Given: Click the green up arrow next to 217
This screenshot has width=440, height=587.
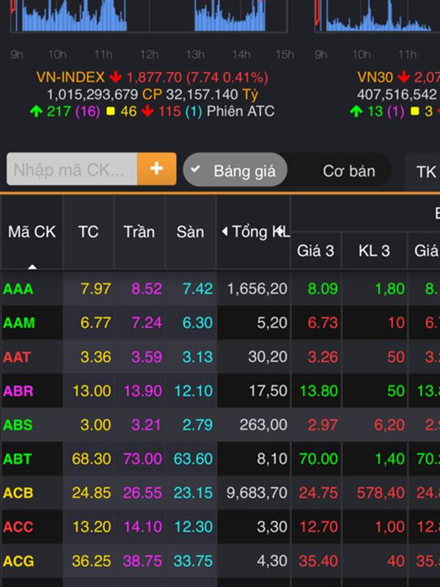Looking at the screenshot, I should point(36,112).
